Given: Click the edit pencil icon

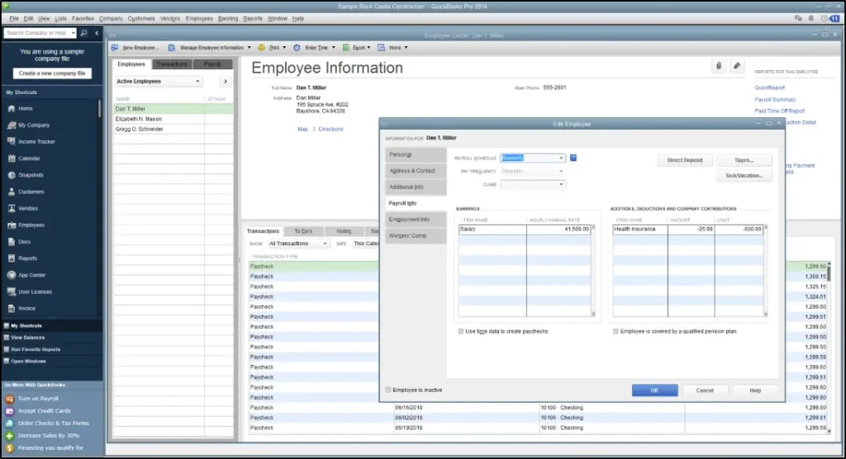Looking at the screenshot, I should (x=737, y=66).
